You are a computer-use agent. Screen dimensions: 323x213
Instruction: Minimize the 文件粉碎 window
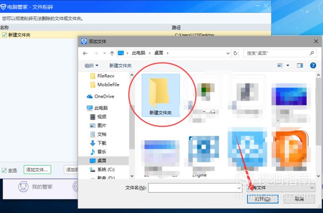[x=257, y=6]
